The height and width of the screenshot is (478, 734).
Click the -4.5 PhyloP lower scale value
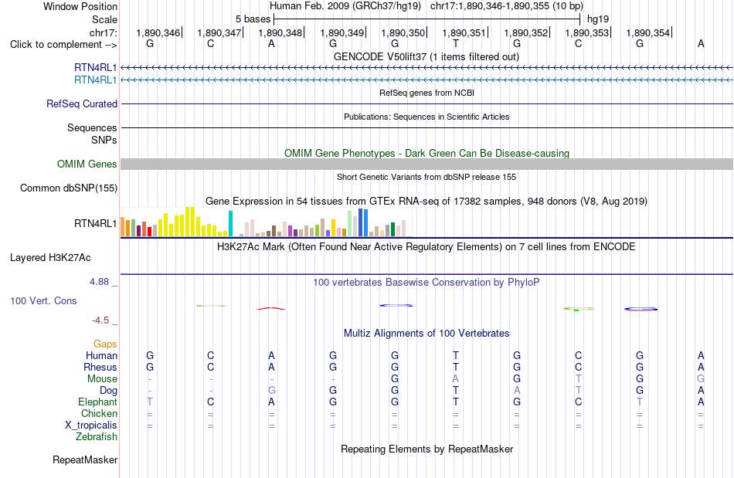100,320
